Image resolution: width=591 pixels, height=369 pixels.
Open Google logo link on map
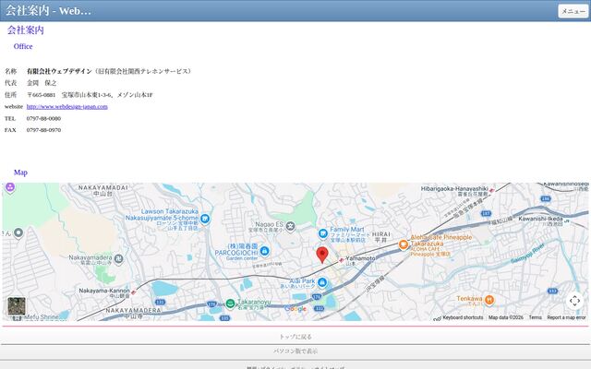click(295, 309)
